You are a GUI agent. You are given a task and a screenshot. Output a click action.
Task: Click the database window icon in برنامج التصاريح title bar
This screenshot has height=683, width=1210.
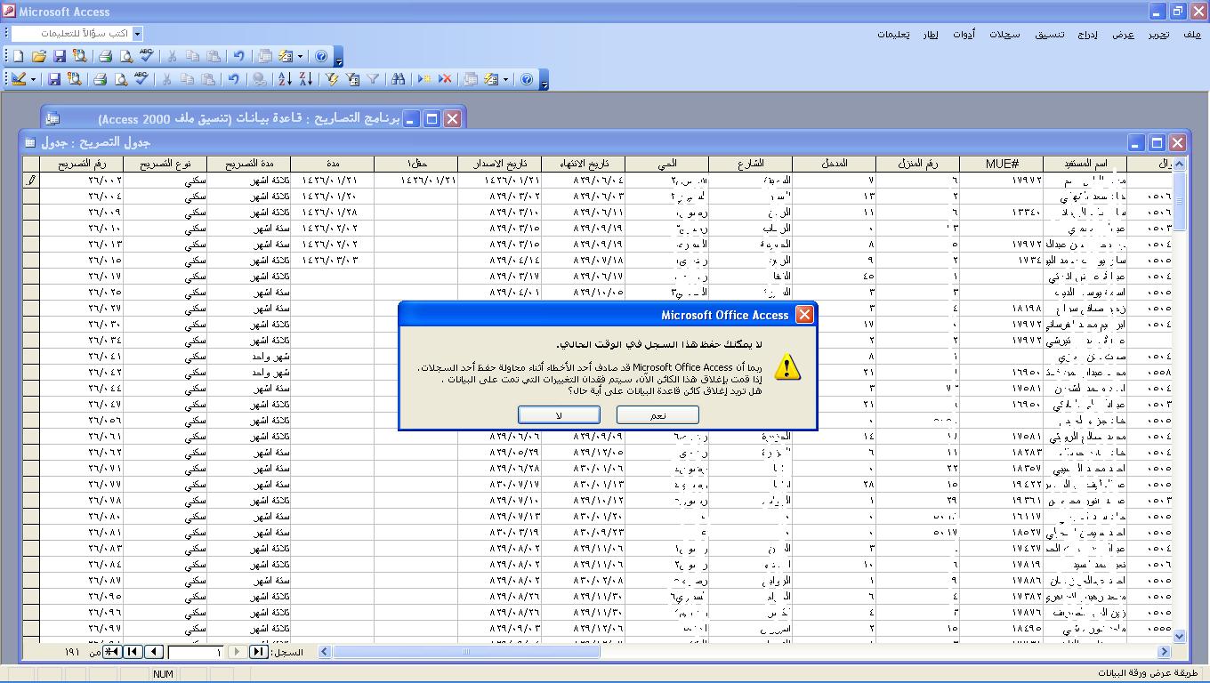(x=52, y=117)
